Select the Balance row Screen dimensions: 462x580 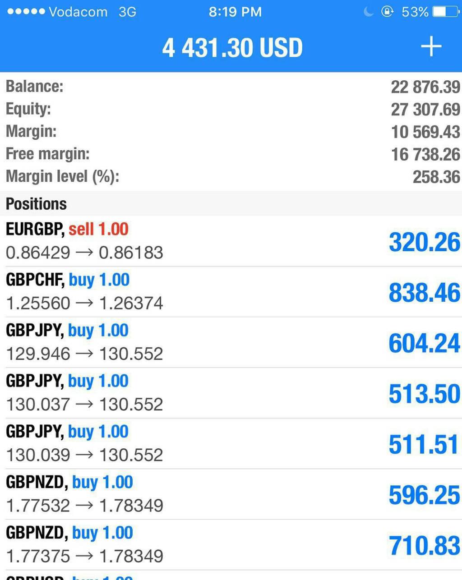[231, 86]
